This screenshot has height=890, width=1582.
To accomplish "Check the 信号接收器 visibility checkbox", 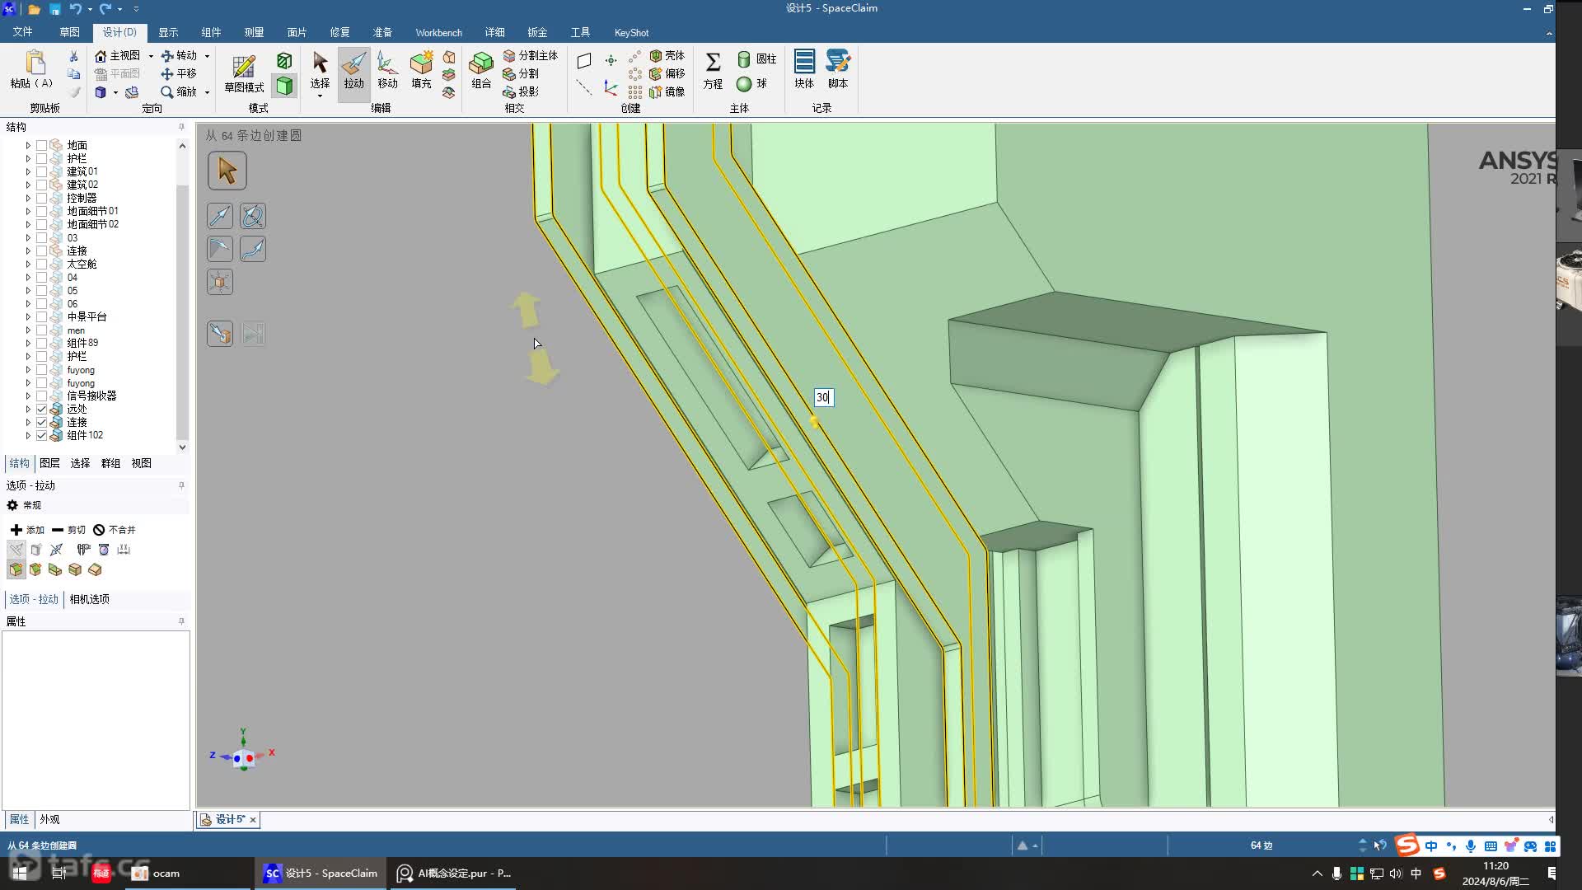I will point(41,396).
